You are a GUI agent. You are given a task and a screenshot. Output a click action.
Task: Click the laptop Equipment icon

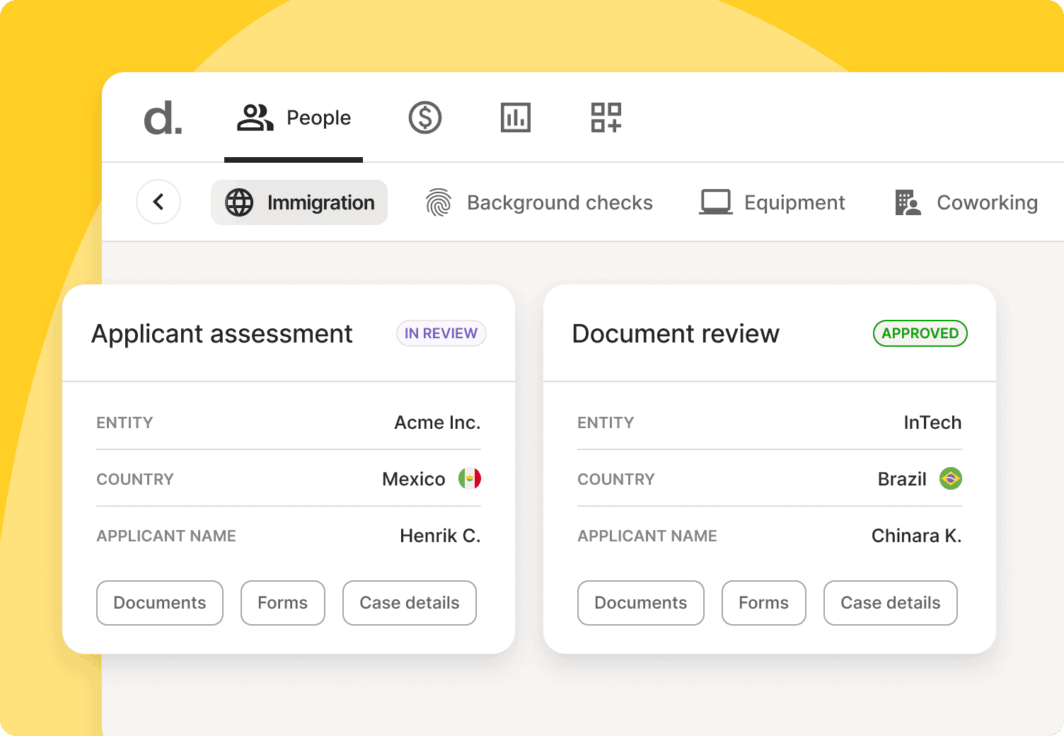716,202
